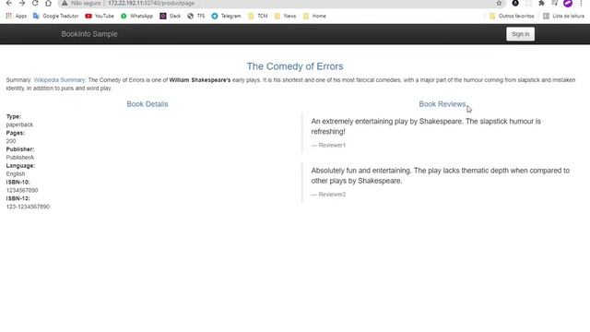Reload the page
Viewport: 590px width, 332px height.
coord(35,3)
